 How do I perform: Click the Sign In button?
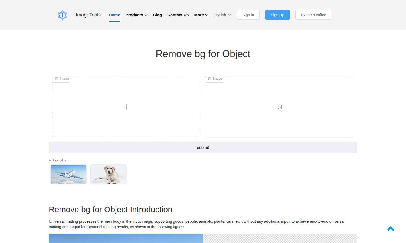click(248, 15)
